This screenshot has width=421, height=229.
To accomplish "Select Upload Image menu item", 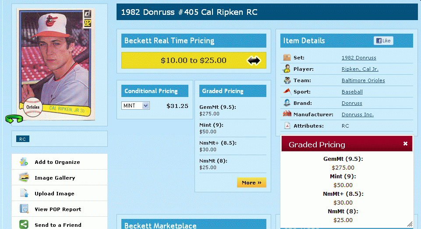I will [x=60, y=193].
